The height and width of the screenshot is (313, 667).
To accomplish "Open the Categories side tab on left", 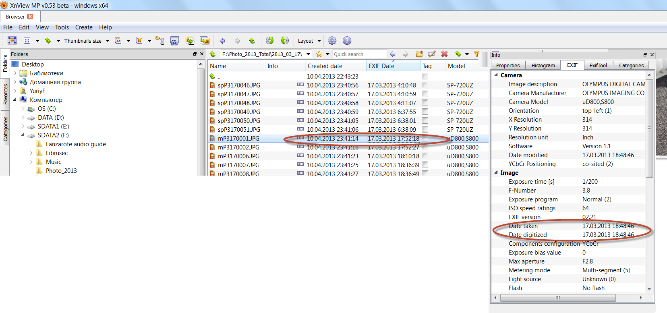I will coord(5,129).
